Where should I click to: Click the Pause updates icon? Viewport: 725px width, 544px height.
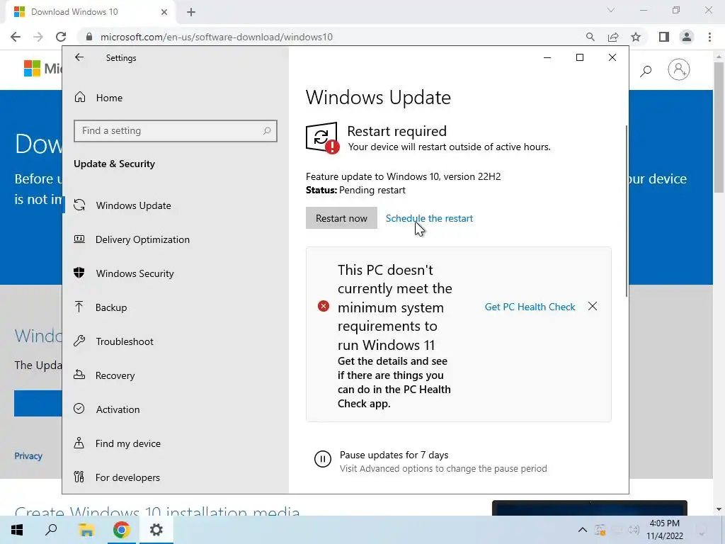[322, 459]
